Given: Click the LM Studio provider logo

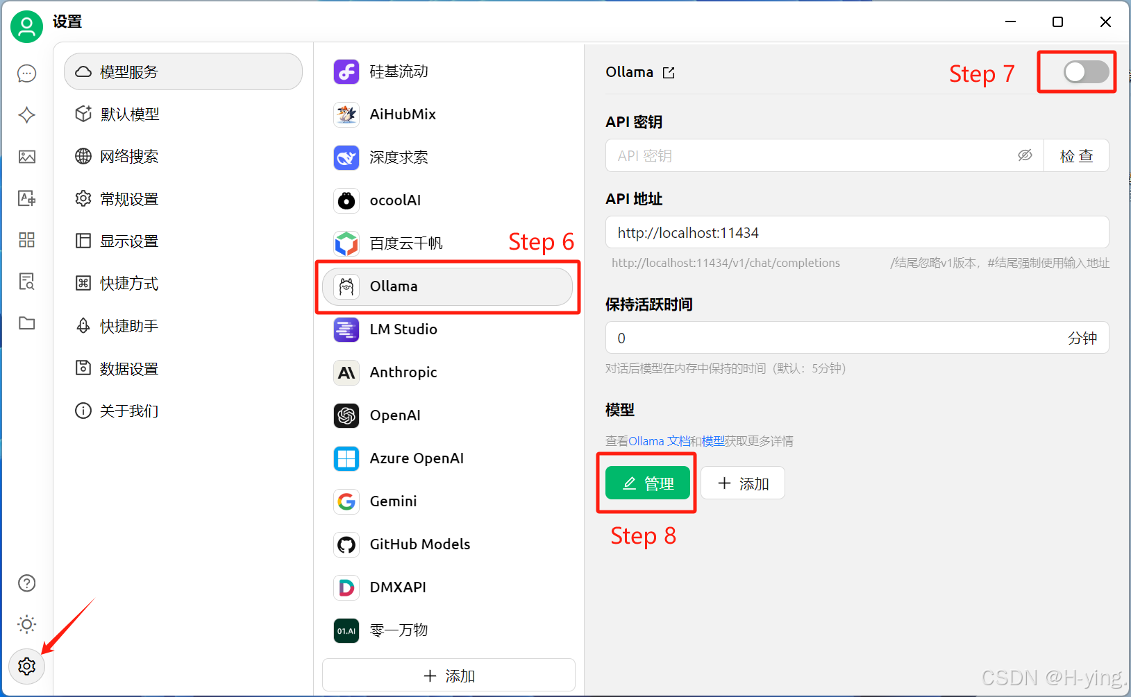Looking at the screenshot, I should (x=346, y=329).
